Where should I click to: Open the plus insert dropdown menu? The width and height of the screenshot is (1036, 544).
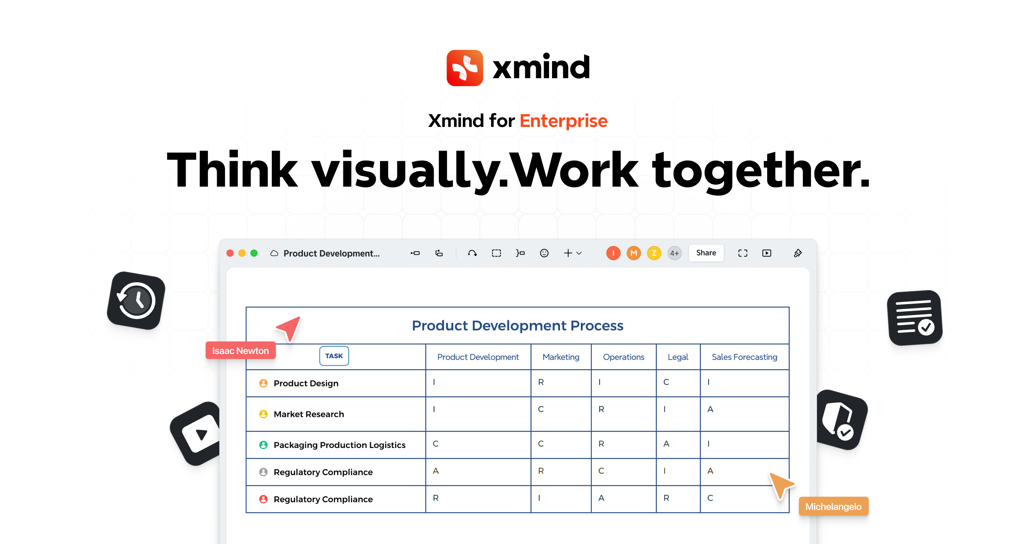[579, 253]
